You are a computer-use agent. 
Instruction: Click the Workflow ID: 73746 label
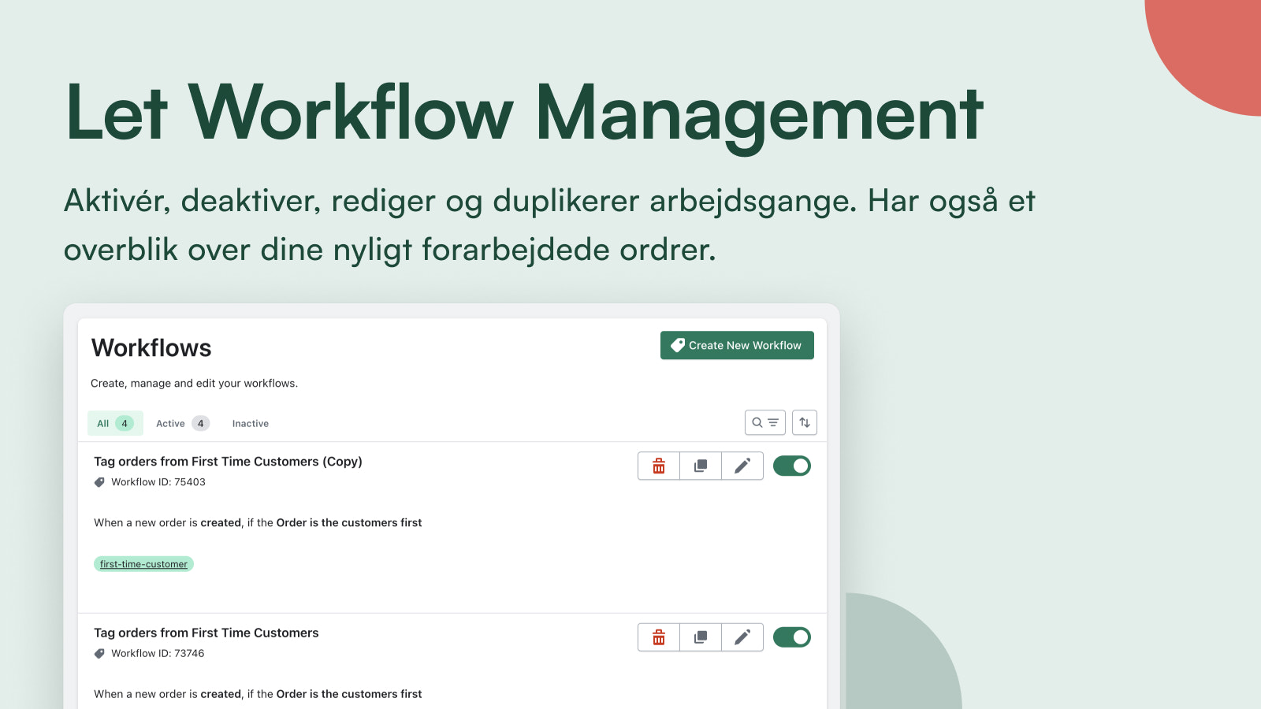tap(158, 653)
